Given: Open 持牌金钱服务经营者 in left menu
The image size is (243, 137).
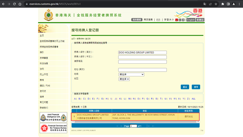Looking at the screenshot, I should 49,47.
